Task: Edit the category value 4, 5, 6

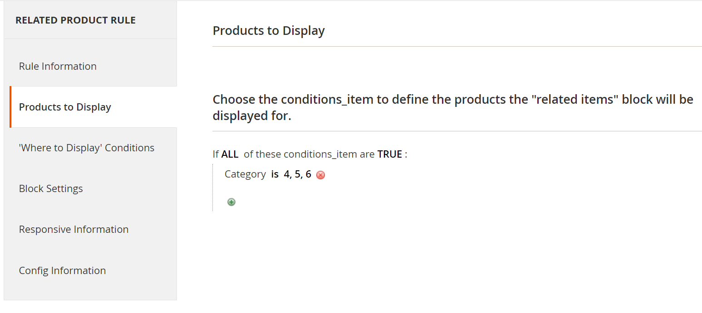Action: [297, 174]
